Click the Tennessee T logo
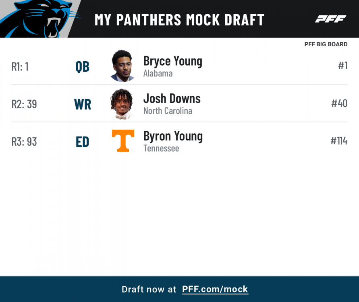Screen dimensions: 359x302 (122, 141)
